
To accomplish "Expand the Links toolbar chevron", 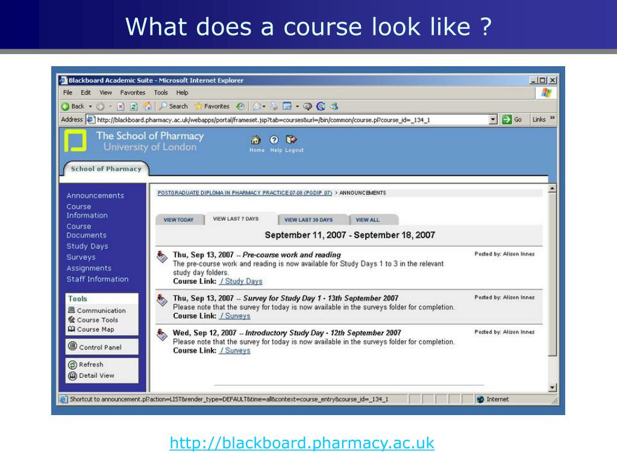I will (x=552, y=118).
